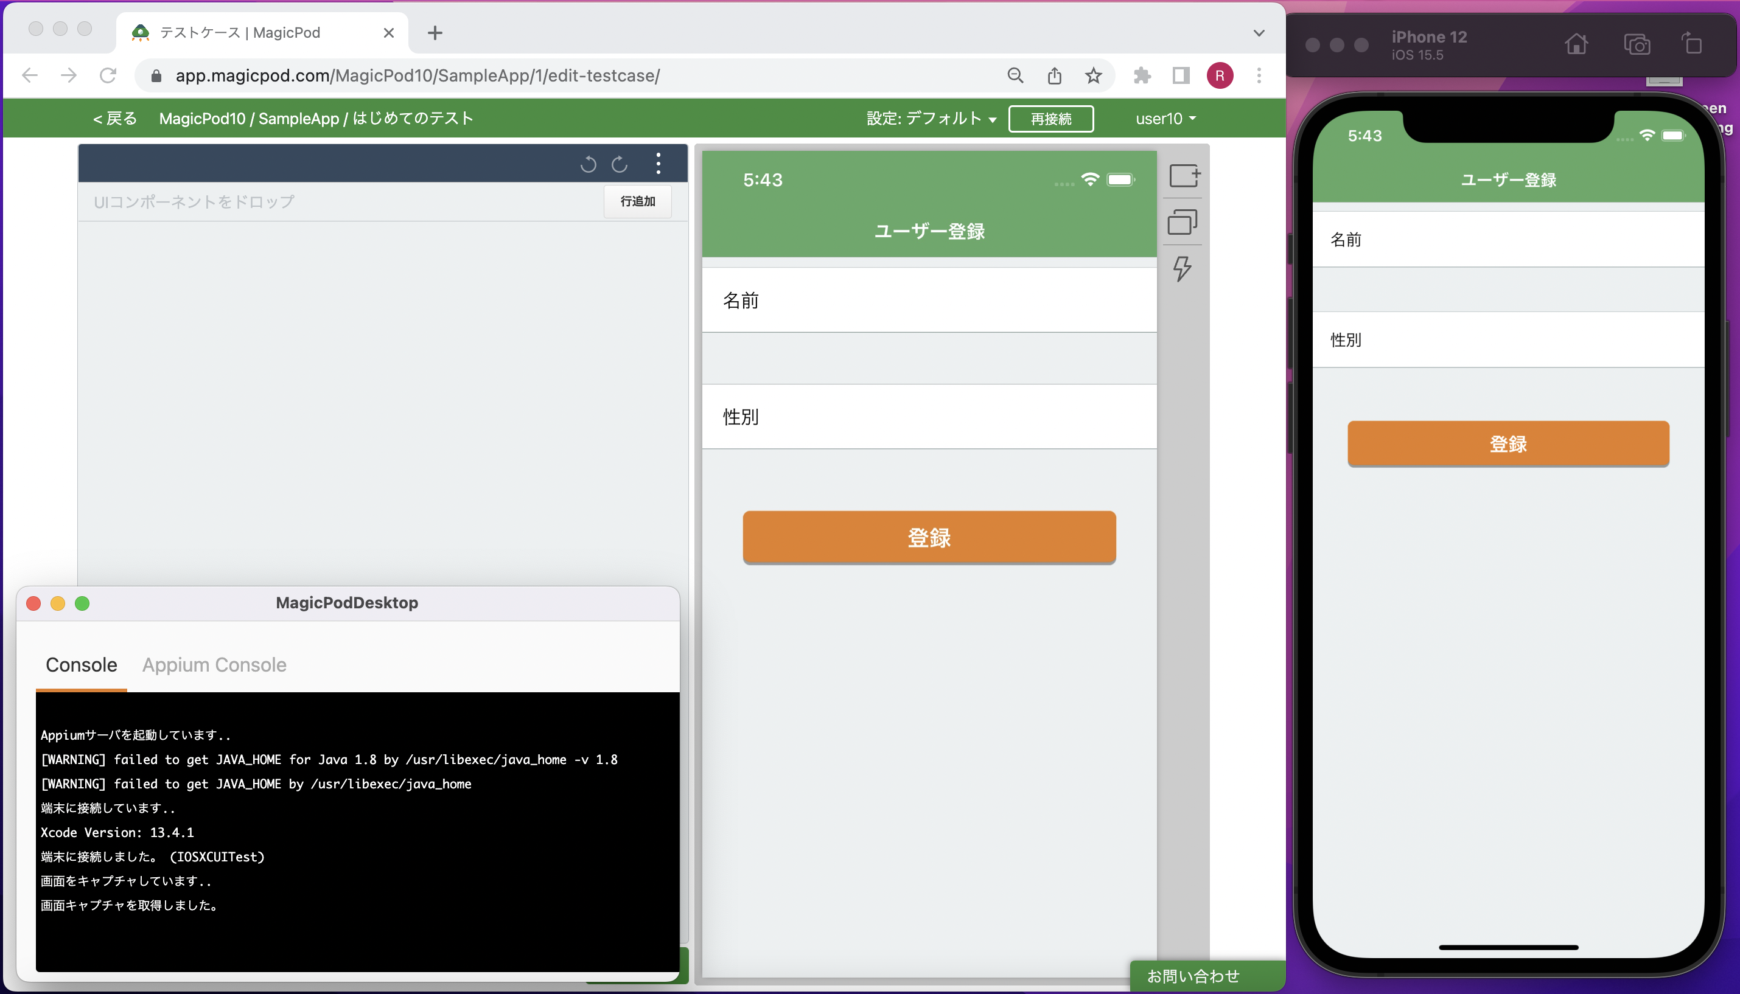Click the undo icon in test editor
The width and height of the screenshot is (1740, 994).
click(x=588, y=164)
